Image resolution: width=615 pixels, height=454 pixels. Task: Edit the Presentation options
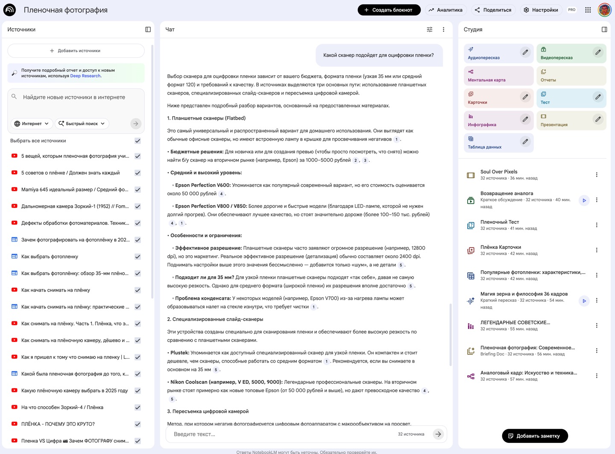point(598,119)
